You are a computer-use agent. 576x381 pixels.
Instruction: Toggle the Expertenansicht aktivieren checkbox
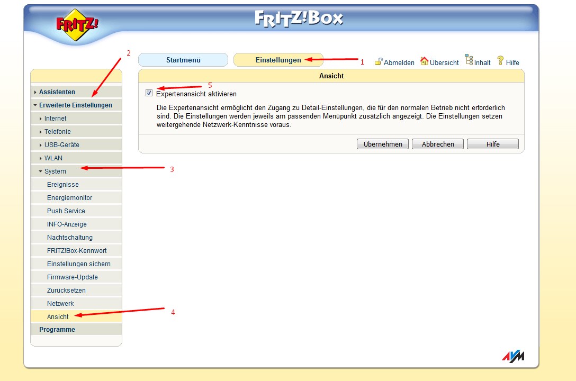149,93
